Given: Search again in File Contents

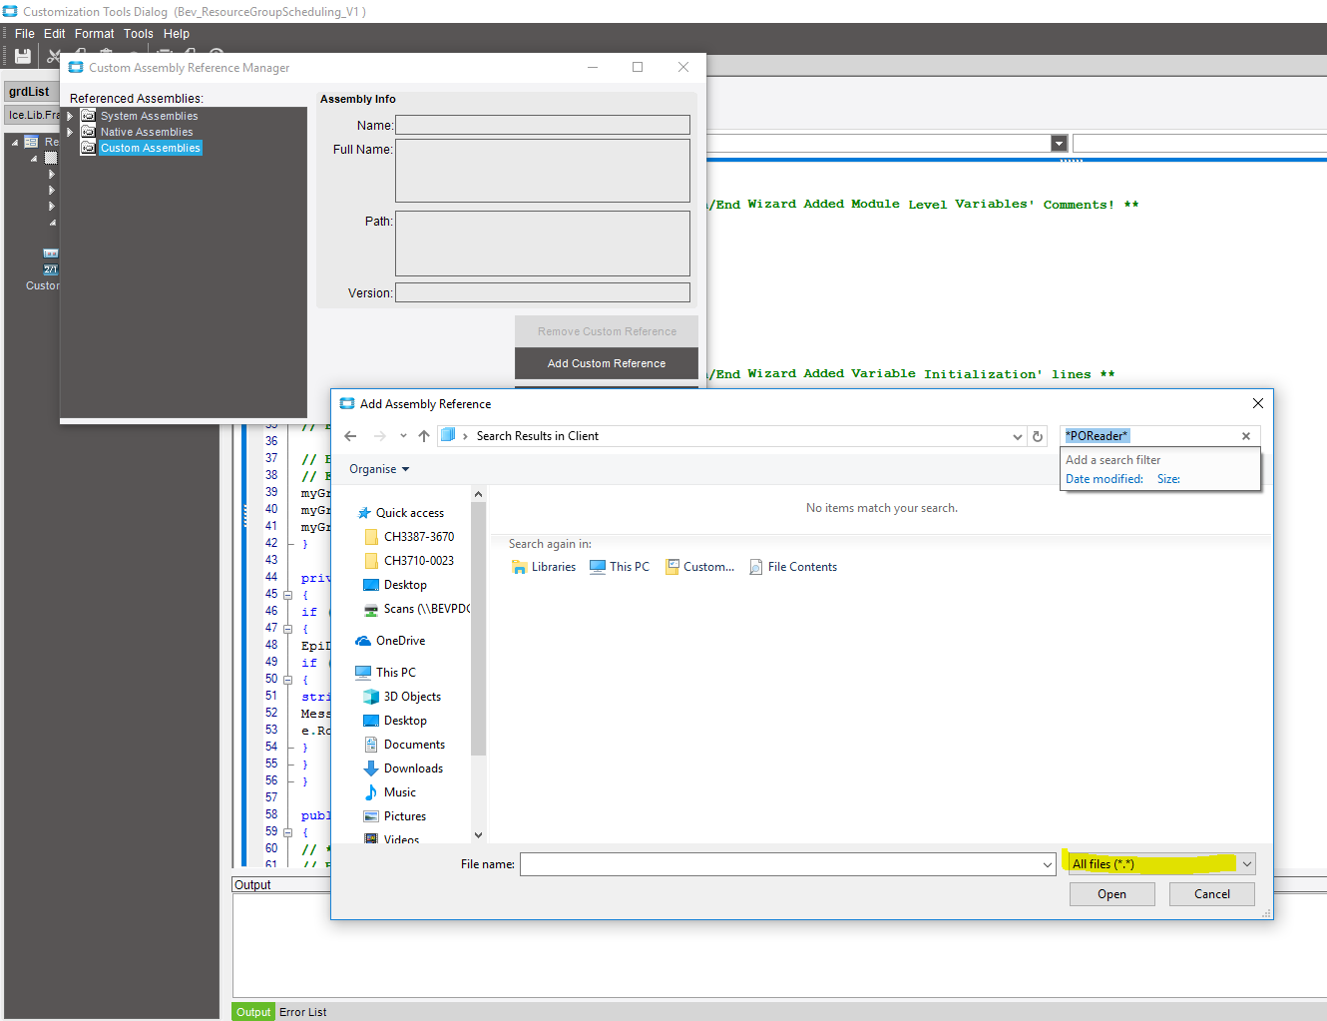Looking at the screenshot, I should pyautogui.click(x=793, y=567).
